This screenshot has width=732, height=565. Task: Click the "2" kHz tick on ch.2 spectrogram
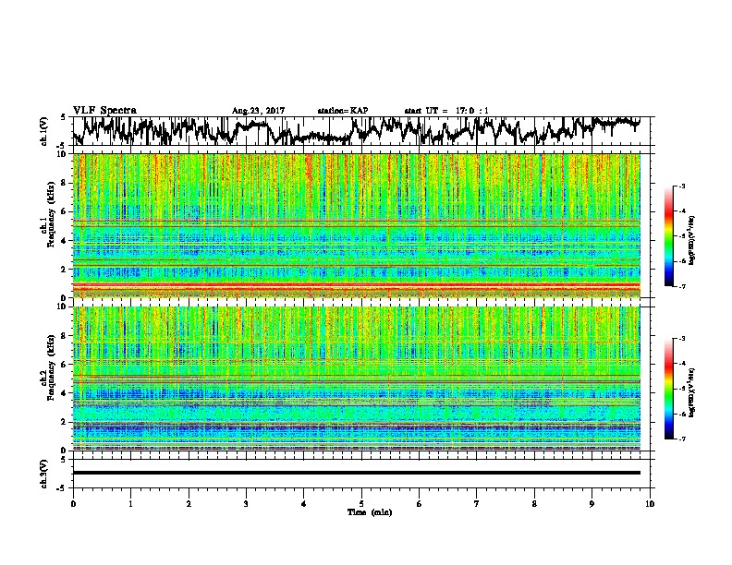pyautogui.click(x=65, y=422)
